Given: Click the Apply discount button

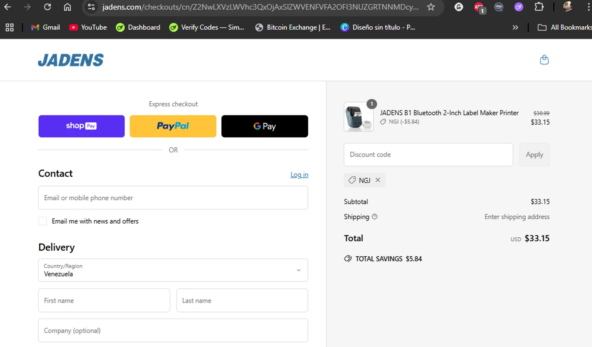Looking at the screenshot, I should 534,155.
